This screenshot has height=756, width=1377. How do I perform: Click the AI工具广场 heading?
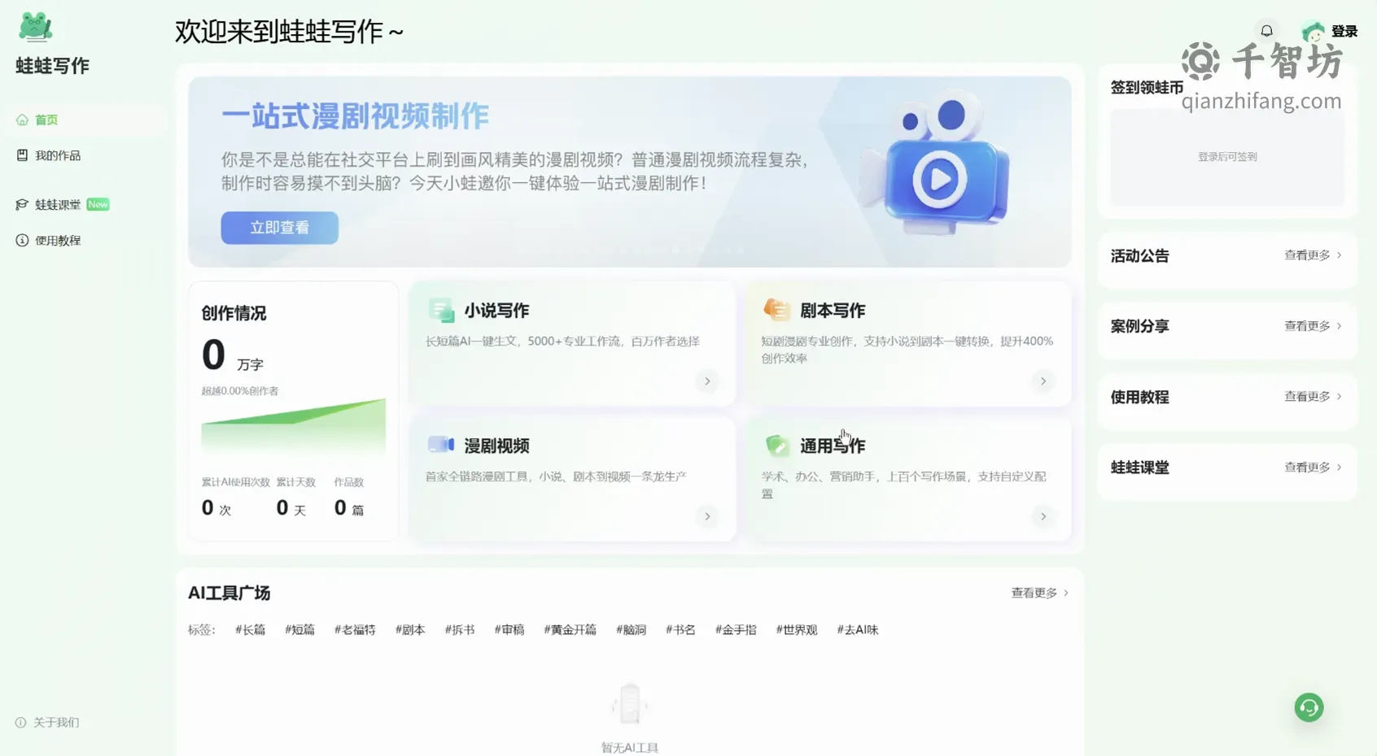tap(229, 593)
